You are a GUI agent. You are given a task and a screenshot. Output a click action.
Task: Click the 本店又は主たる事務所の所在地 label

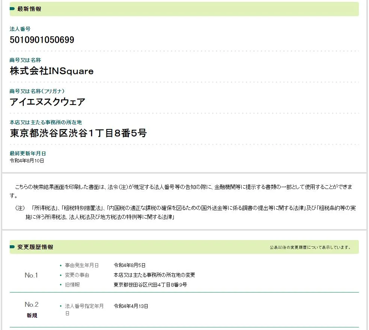tap(46, 122)
